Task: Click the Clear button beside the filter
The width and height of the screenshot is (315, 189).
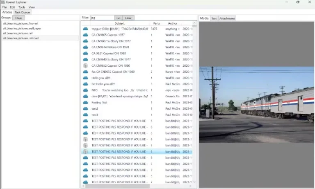Action: pyautogui.click(x=128, y=18)
